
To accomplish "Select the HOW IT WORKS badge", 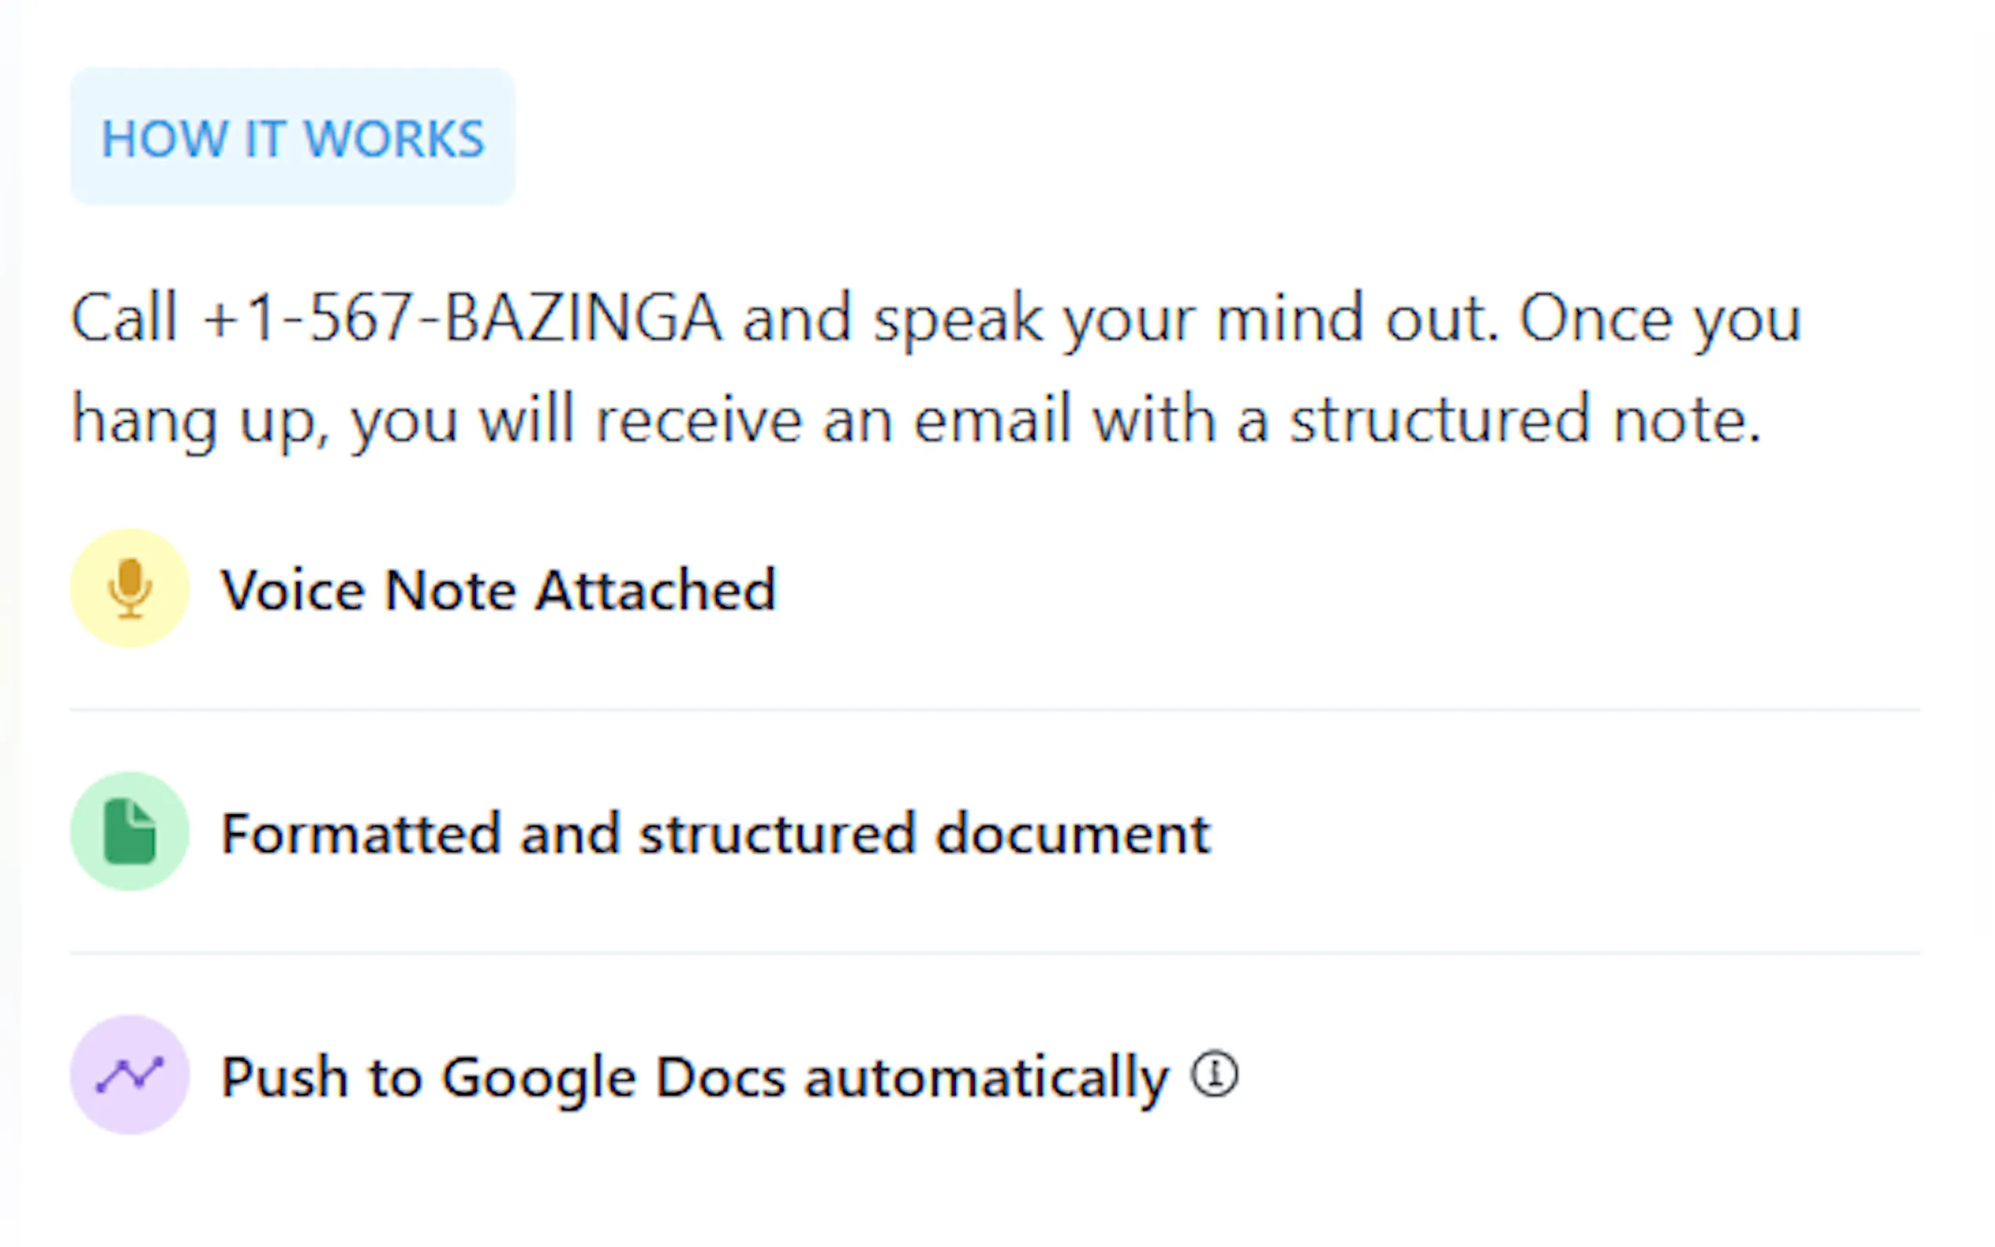I will point(293,137).
